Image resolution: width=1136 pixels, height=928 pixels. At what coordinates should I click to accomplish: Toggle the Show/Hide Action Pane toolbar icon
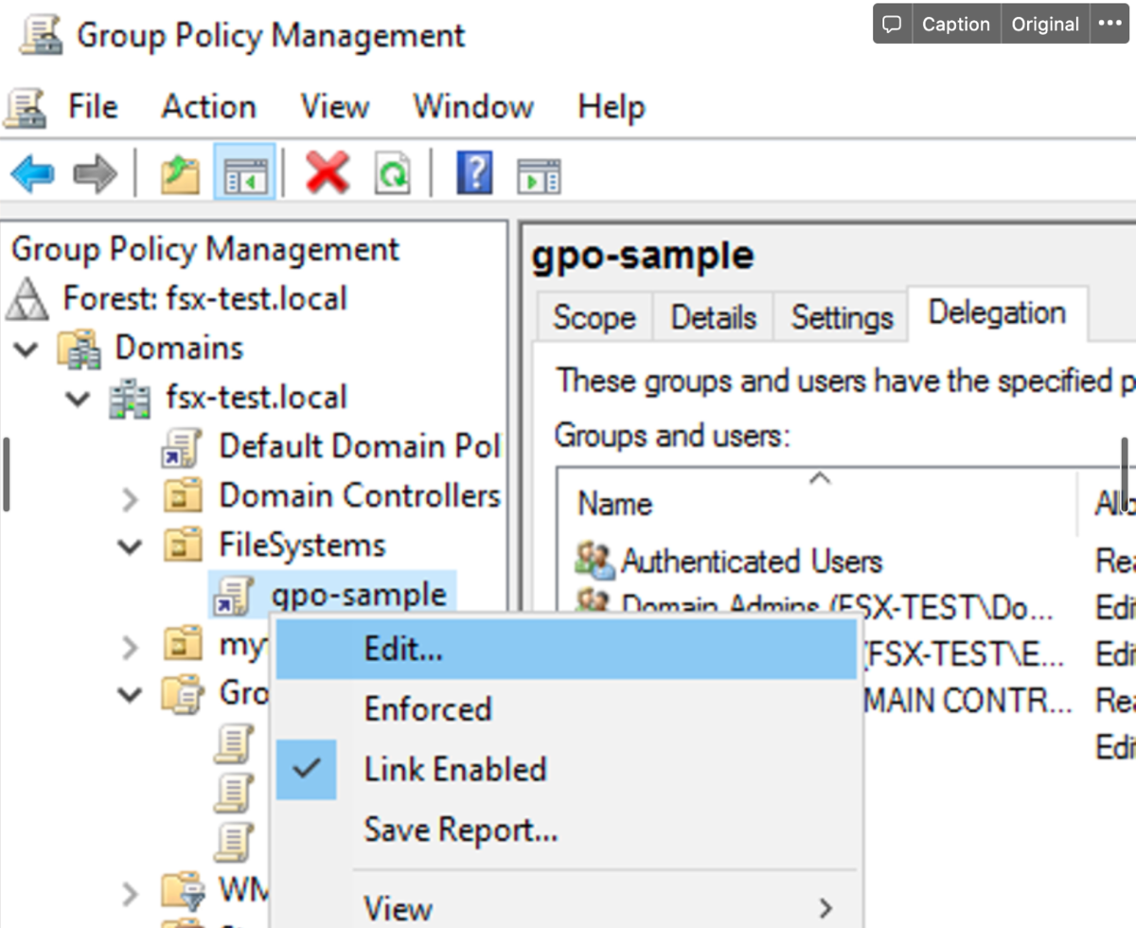(539, 175)
